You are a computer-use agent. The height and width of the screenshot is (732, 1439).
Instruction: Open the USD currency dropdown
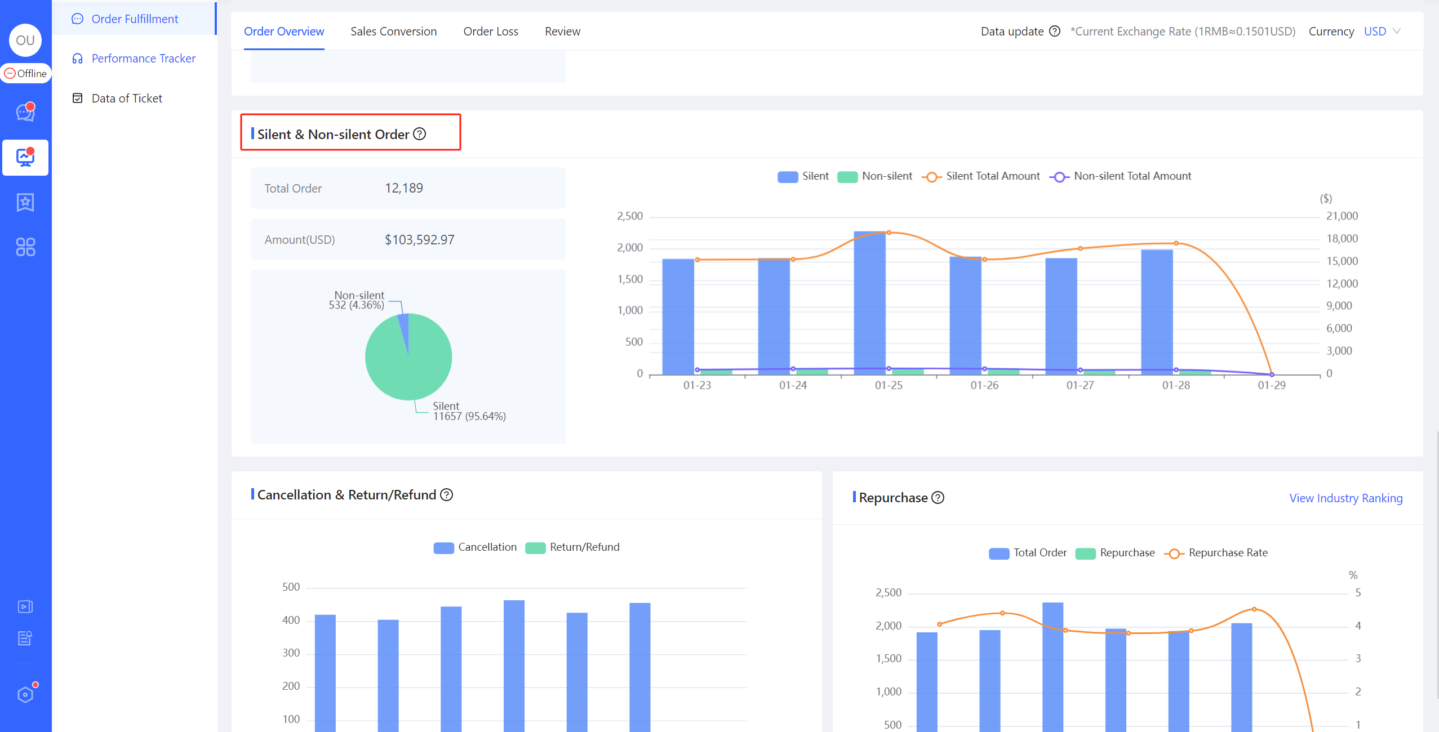tap(1383, 32)
